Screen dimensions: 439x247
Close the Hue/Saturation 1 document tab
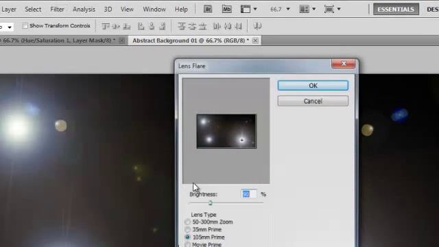point(122,40)
